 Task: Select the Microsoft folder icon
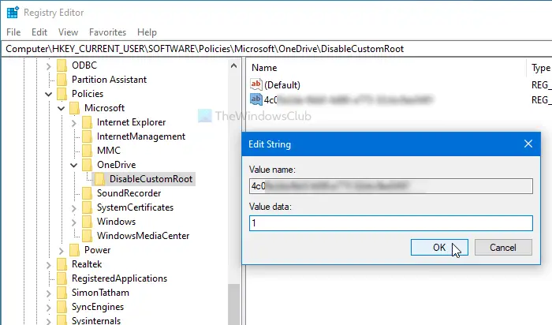75,108
